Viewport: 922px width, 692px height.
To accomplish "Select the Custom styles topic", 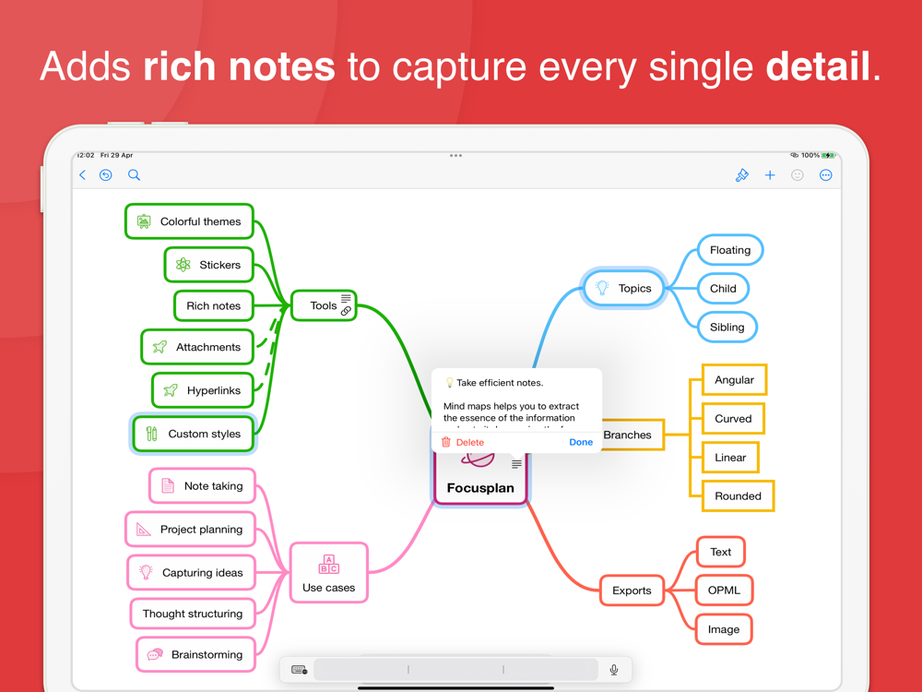I will [x=193, y=434].
